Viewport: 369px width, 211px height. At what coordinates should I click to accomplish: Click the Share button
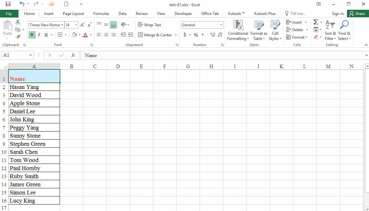(x=358, y=13)
